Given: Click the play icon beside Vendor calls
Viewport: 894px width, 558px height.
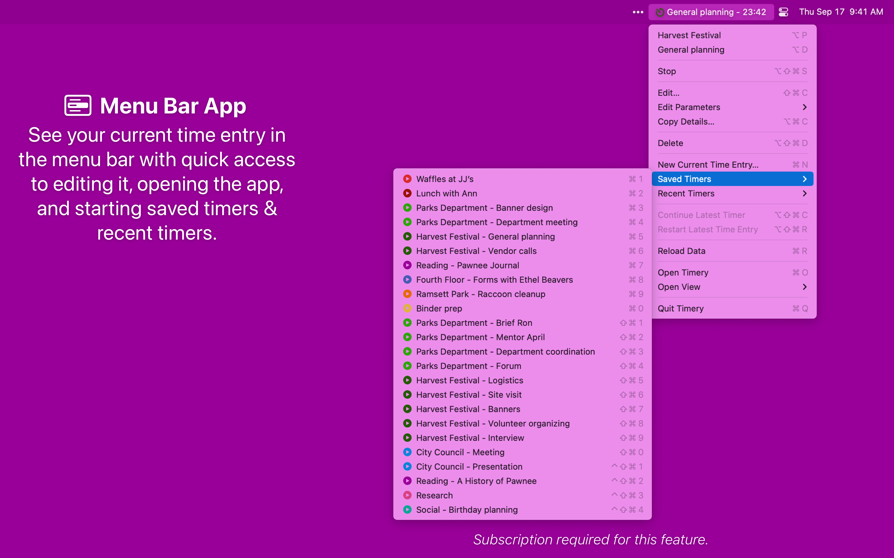Looking at the screenshot, I should 407,251.
